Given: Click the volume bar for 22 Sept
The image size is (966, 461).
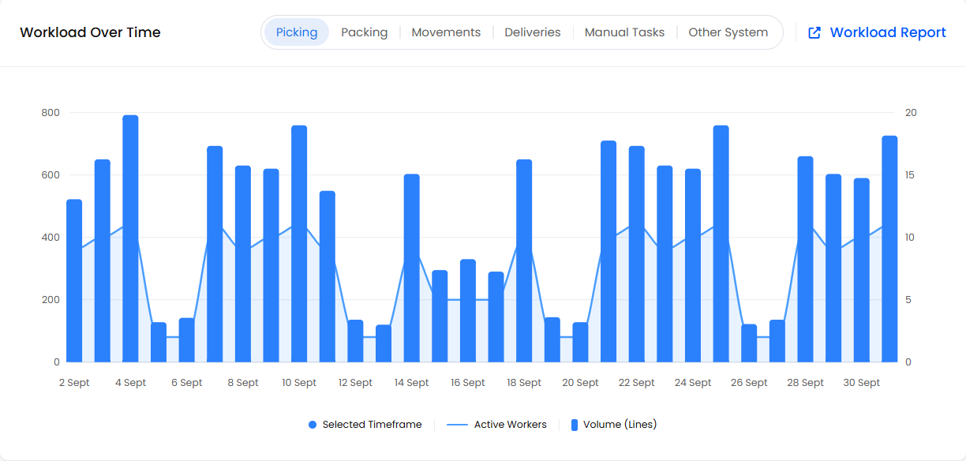Looking at the screenshot, I should (637, 254).
